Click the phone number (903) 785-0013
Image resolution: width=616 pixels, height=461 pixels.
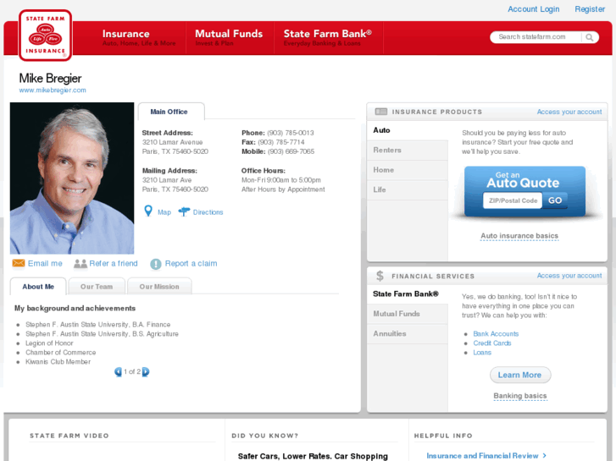pyautogui.click(x=291, y=133)
